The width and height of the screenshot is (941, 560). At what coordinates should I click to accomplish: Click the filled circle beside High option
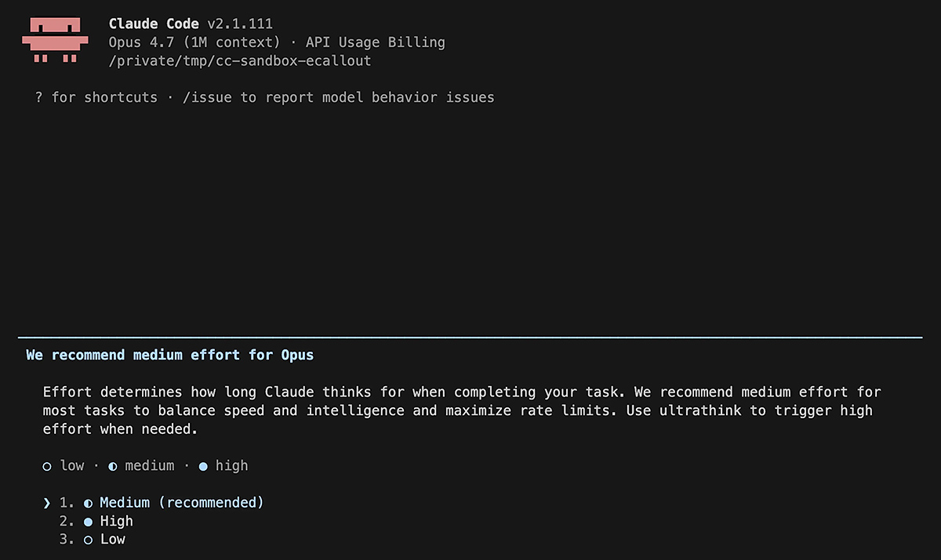88,522
